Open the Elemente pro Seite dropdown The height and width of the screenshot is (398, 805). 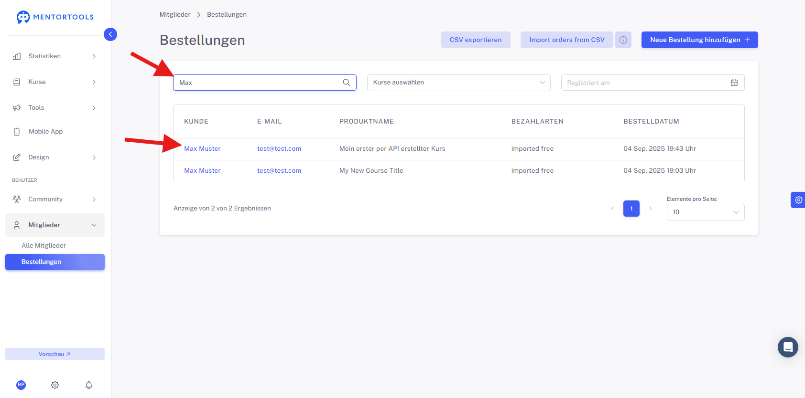point(706,212)
